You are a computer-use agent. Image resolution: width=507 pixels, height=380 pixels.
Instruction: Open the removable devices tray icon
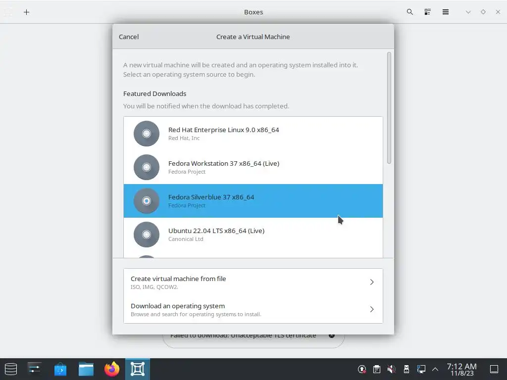coord(406,369)
